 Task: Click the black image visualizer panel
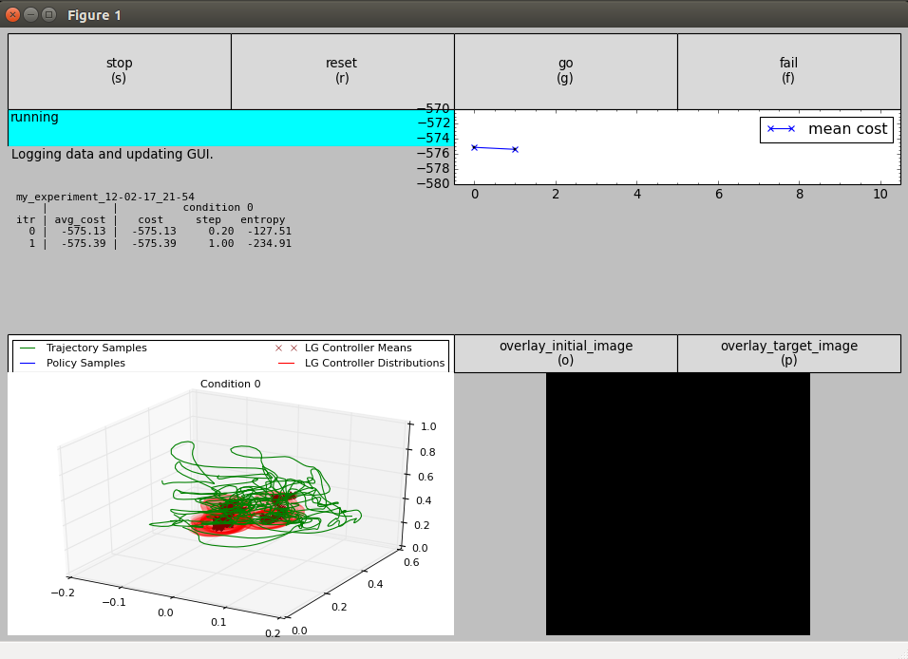pyautogui.click(x=678, y=504)
